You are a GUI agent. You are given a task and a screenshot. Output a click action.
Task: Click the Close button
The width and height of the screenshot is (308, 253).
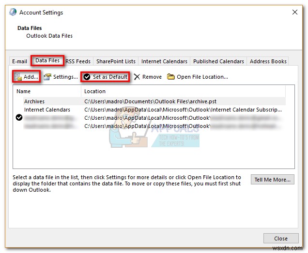[281, 239]
